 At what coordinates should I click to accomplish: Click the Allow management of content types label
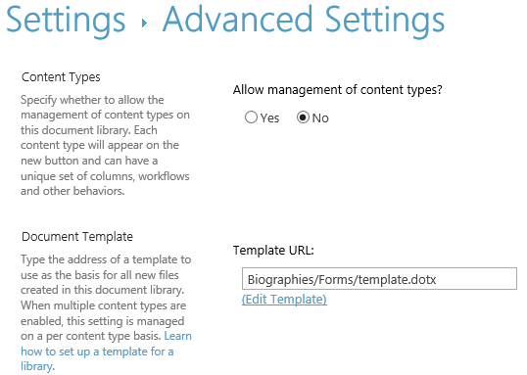click(337, 90)
